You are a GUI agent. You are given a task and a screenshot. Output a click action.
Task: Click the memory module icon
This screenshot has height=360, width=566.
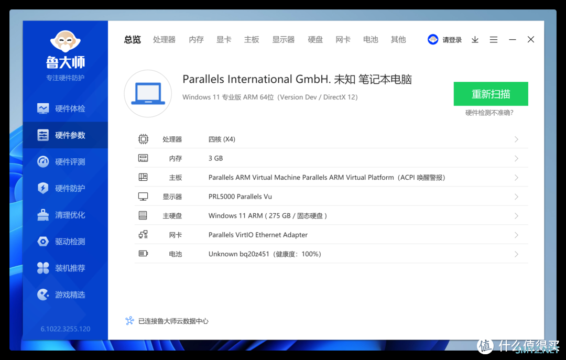pos(143,158)
